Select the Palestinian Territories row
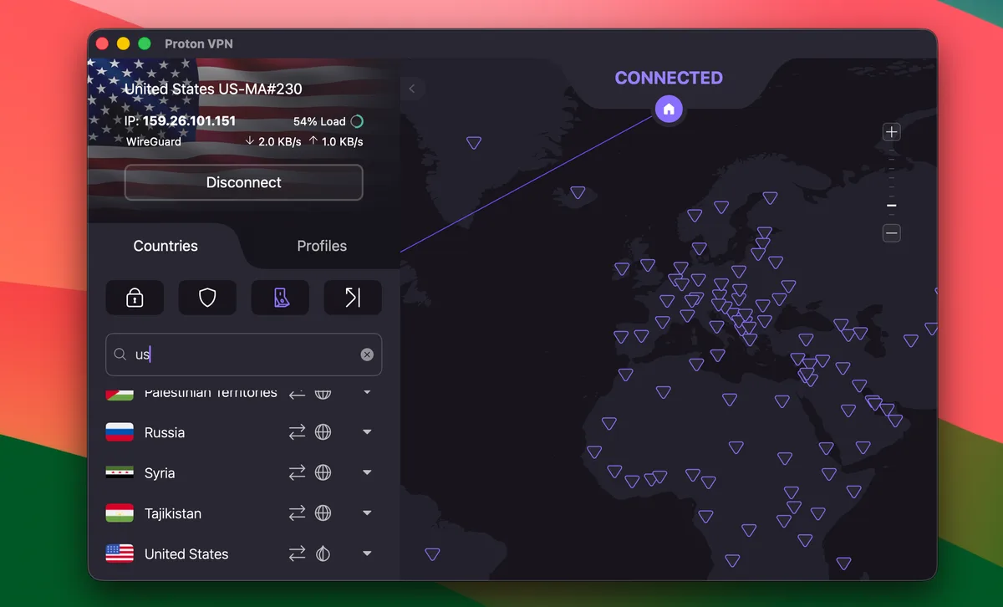 [x=244, y=394]
